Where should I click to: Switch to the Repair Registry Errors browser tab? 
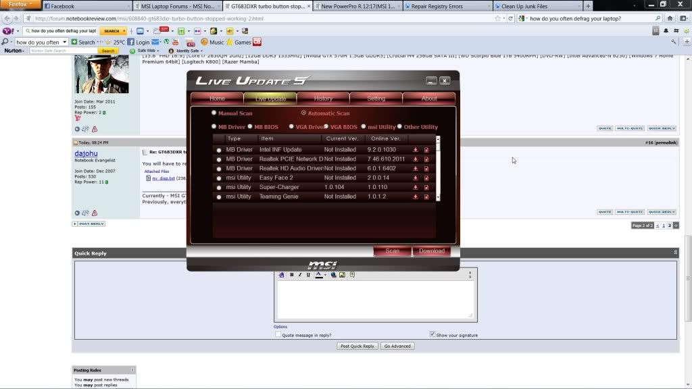pos(447,6)
